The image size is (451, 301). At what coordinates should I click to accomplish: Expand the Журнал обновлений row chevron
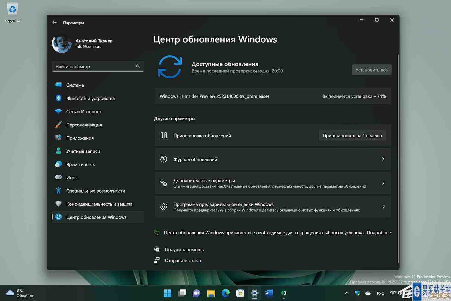[383, 159]
